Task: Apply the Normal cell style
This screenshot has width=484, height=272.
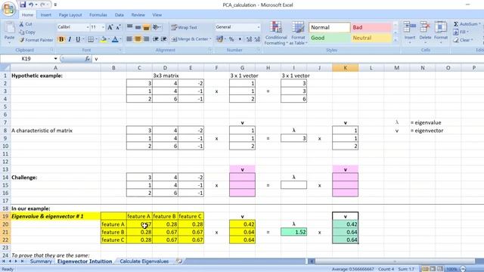Action: [330, 27]
